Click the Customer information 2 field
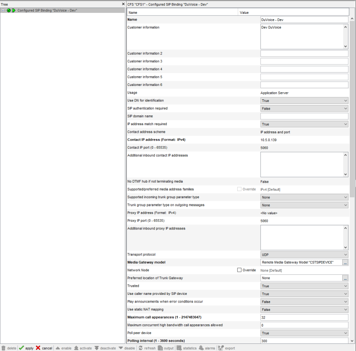 pyautogui.click(x=304, y=53)
